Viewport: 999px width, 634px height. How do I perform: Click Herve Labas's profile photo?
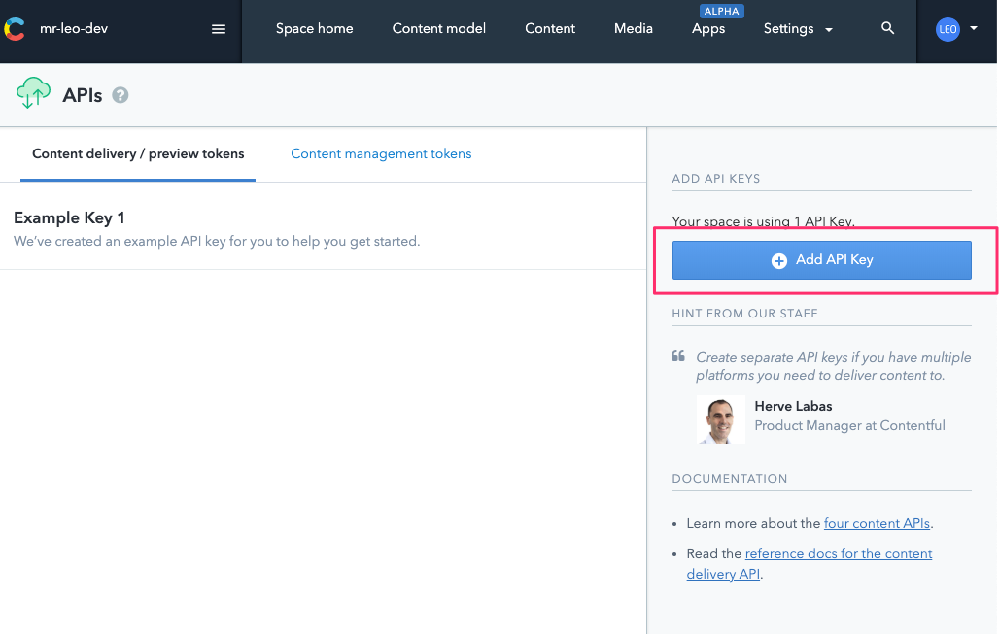click(x=720, y=419)
